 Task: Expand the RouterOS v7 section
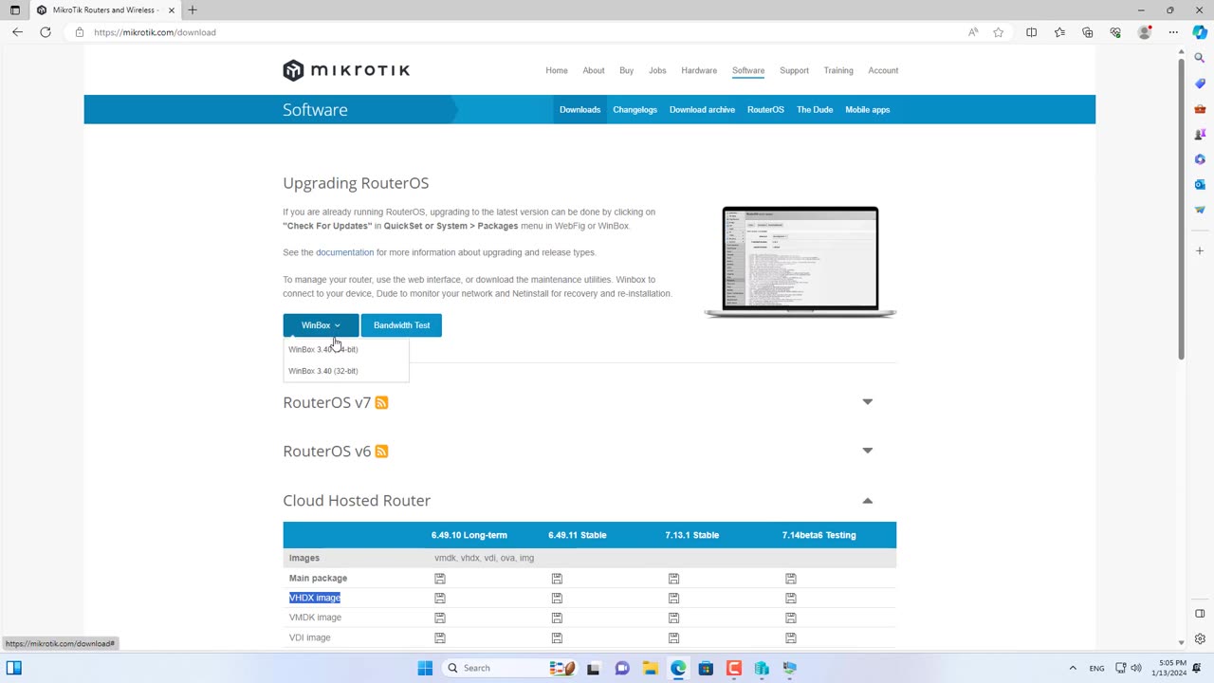867,402
